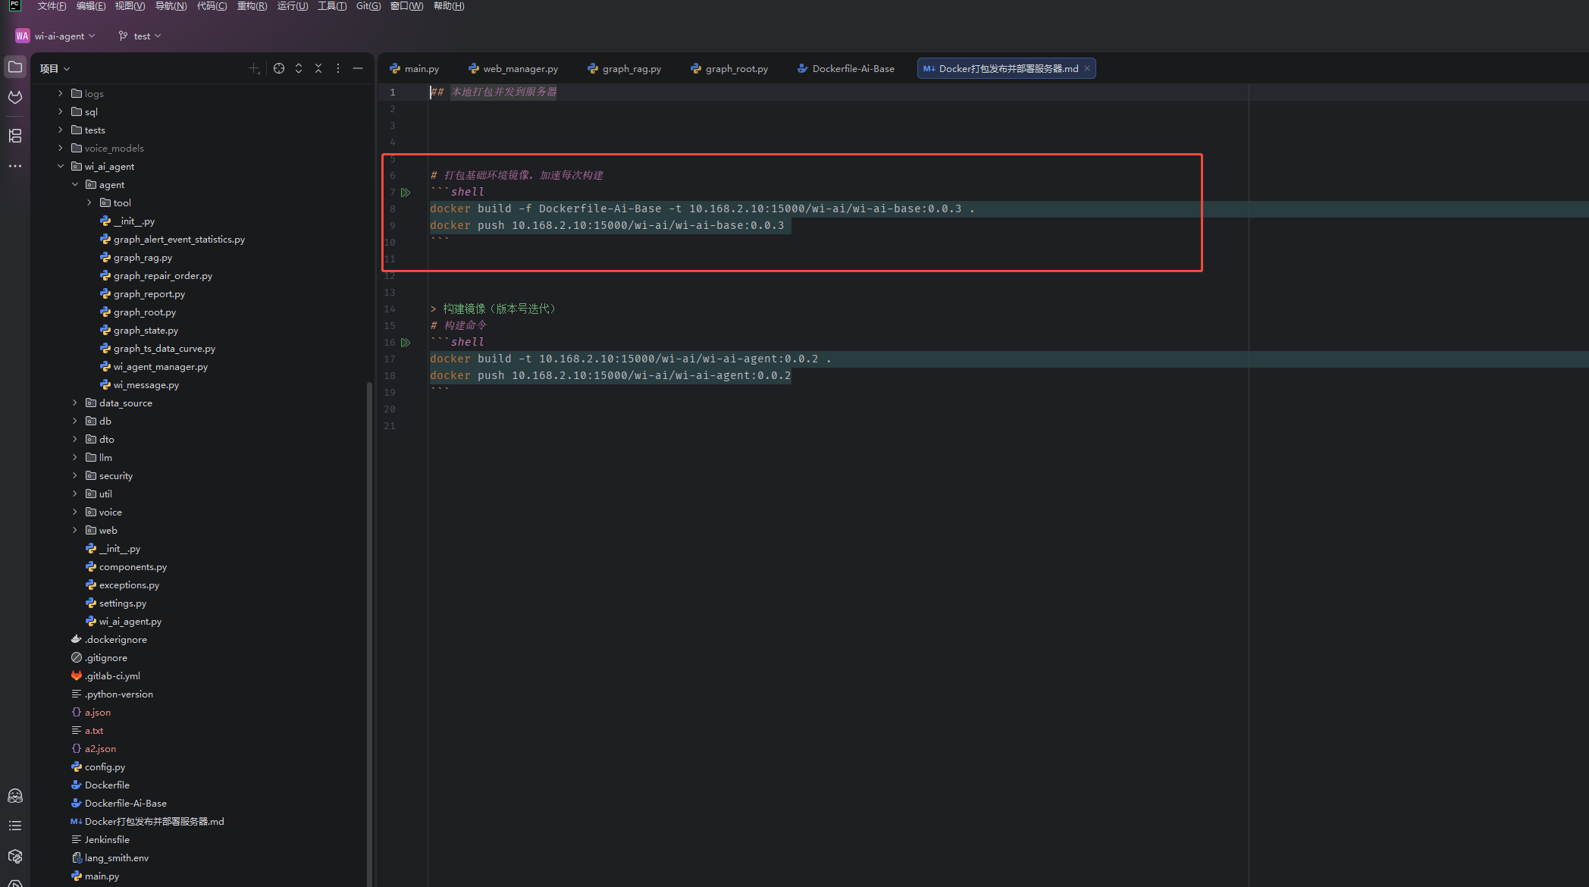Collapse the wi_ai_agent folder

coord(61,166)
